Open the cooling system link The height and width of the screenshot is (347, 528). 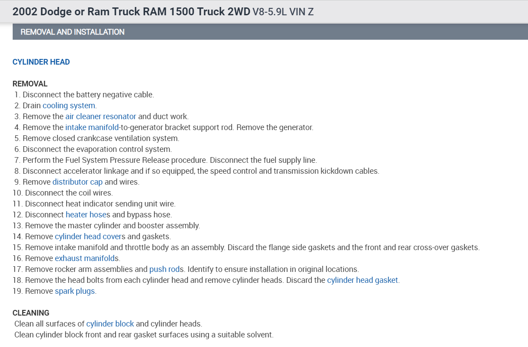[69, 106]
